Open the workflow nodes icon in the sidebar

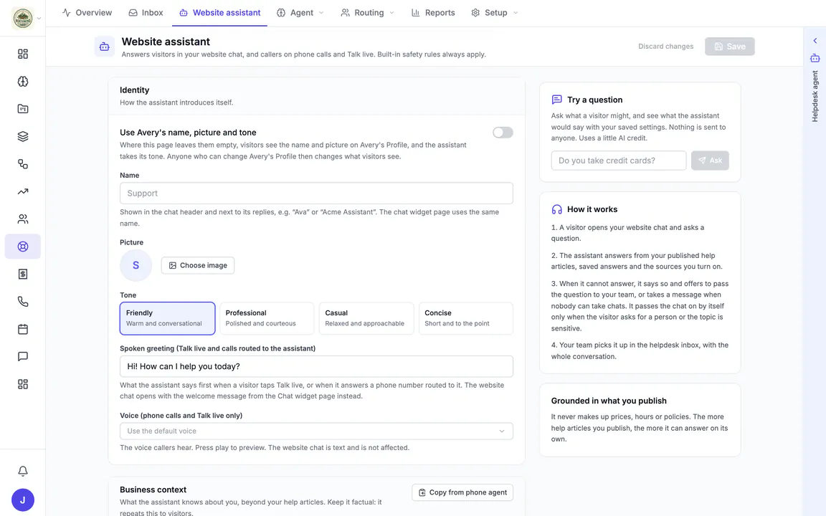(23, 163)
